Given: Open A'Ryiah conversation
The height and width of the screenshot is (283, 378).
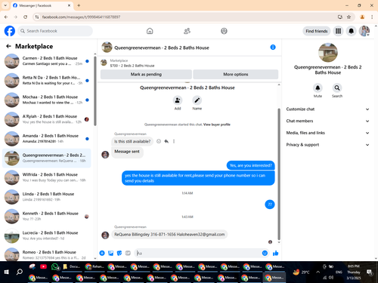Looking at the screenshot, I should pyautogui.click(x=47, y=119).
